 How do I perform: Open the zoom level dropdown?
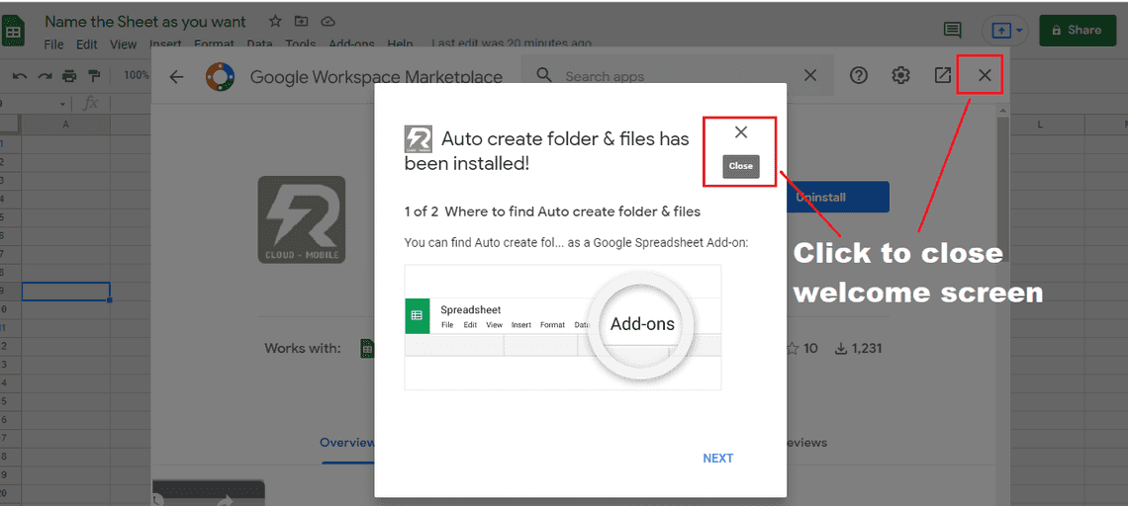pyautogui.click(x=136, y=76)
